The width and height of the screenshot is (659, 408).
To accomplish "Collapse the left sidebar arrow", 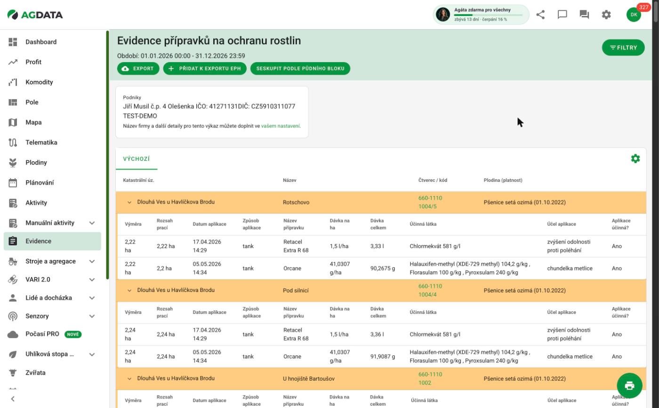I will pyautogui.click(x=13, y=399).
